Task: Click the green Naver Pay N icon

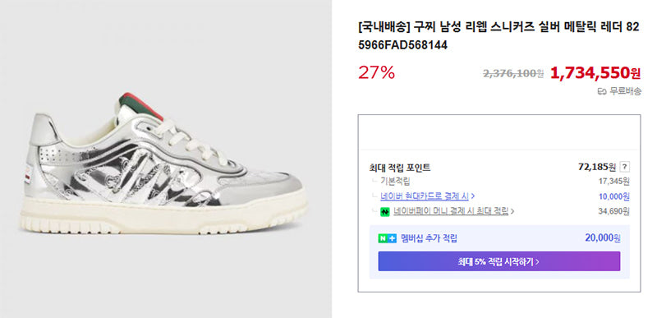Action: [384, 212]
